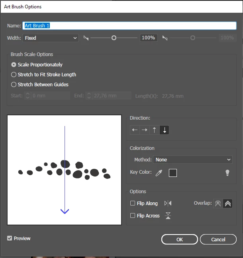Click the Flip Along mirror icon
243x258 pixels.
[x=168, y=204]
